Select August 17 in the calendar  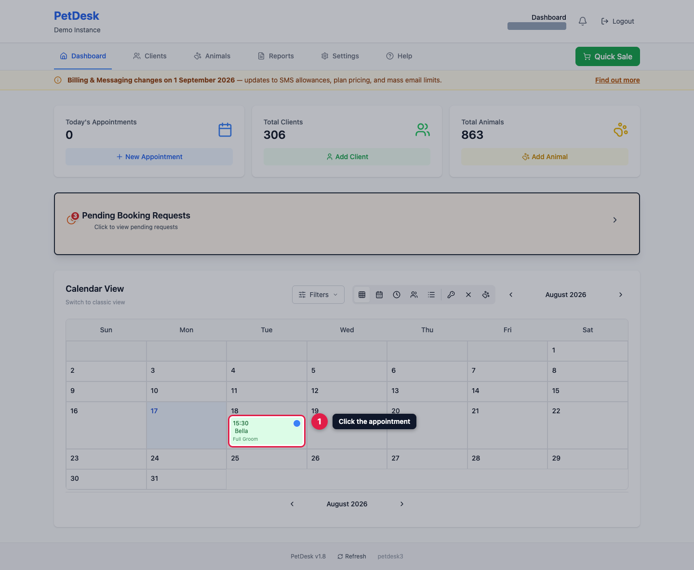[x=187, y=425]
